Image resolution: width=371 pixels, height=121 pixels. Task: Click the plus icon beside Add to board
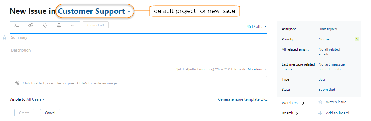[320, 113]
